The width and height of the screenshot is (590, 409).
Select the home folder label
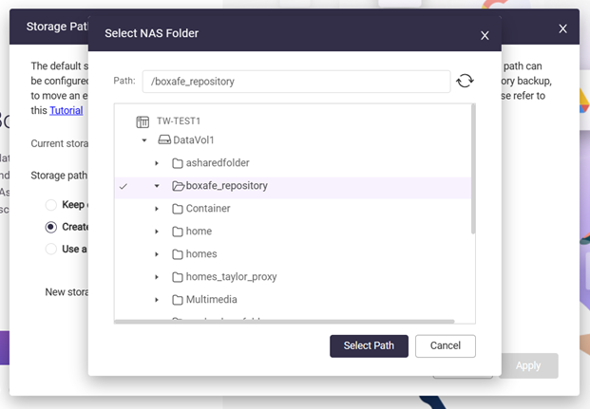coord(199,232)
